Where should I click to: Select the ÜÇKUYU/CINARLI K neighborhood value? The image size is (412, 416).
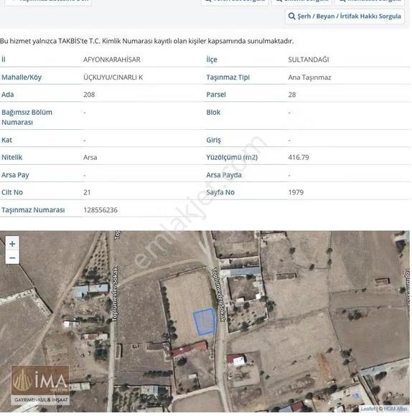pos(113,77)
